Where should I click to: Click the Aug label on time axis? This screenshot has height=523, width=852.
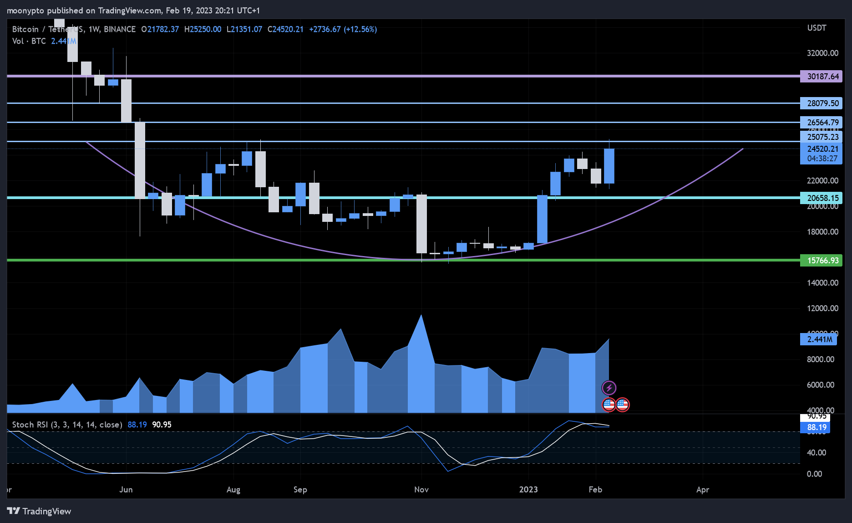233,489
